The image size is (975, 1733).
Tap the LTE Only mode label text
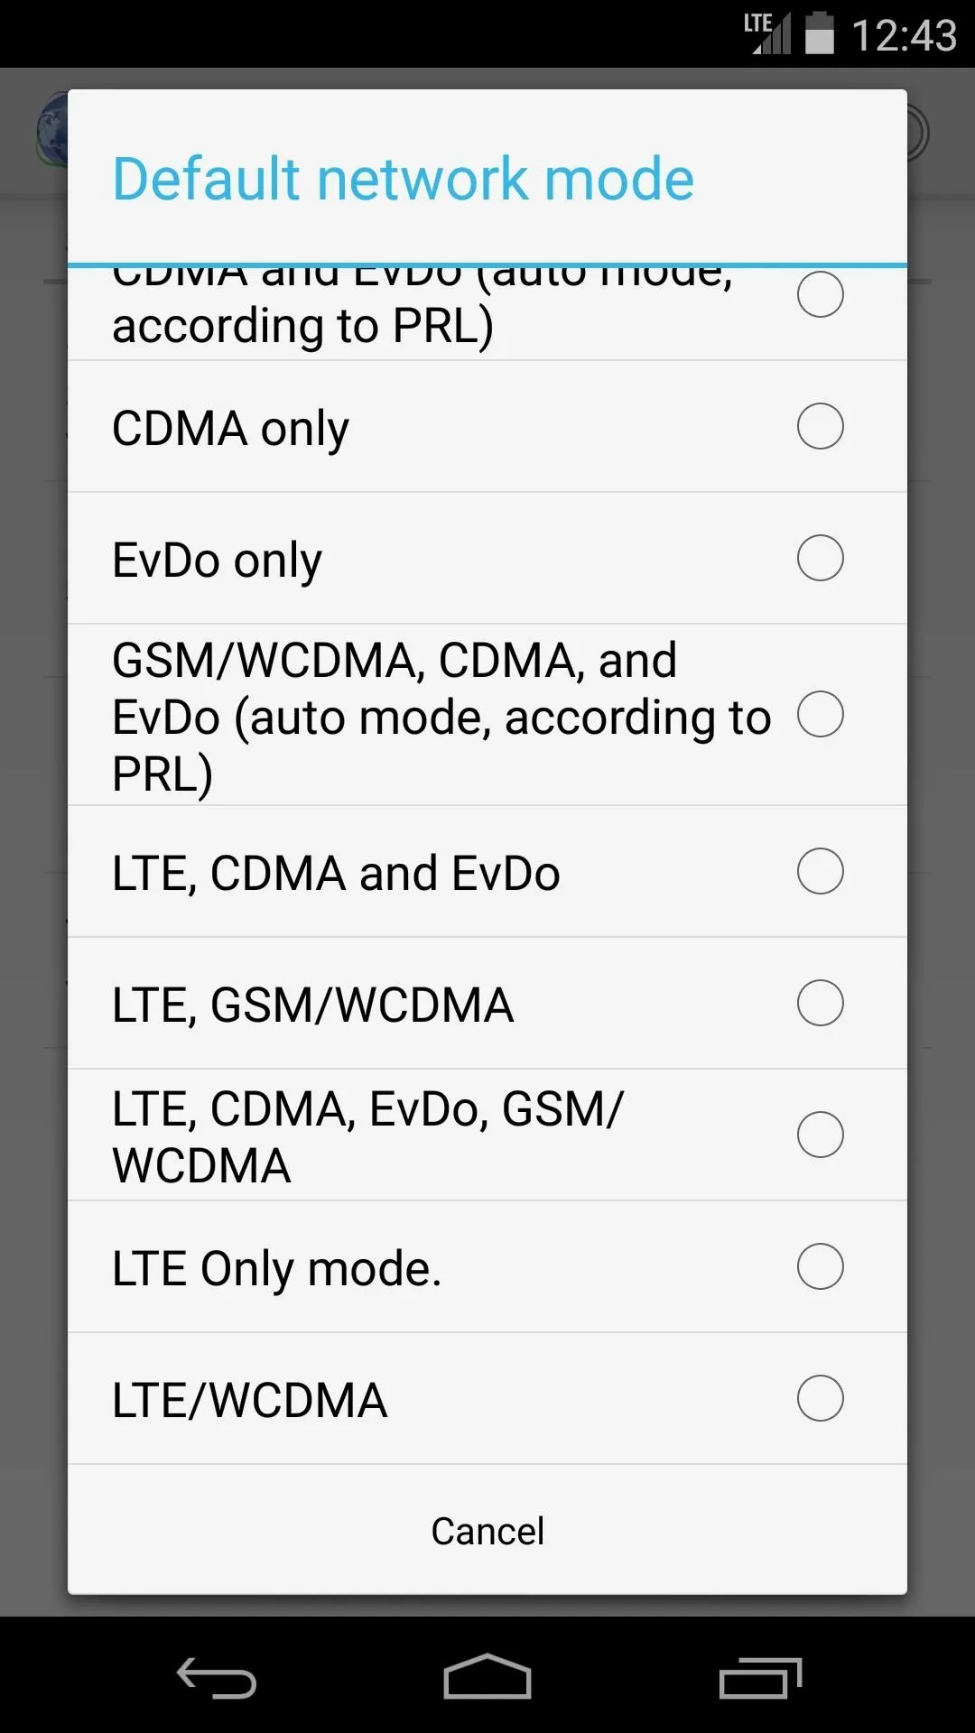point(277,1269)
